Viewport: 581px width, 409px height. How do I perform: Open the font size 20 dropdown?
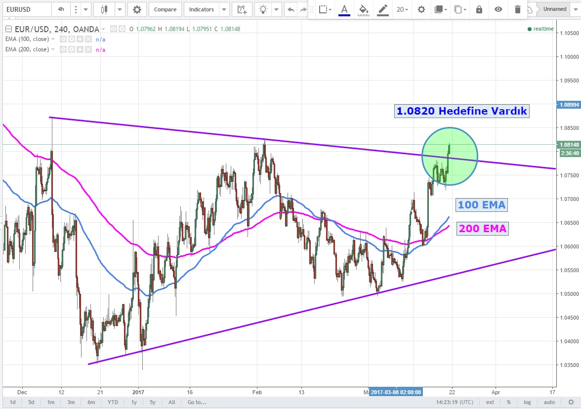click(402, 9)
